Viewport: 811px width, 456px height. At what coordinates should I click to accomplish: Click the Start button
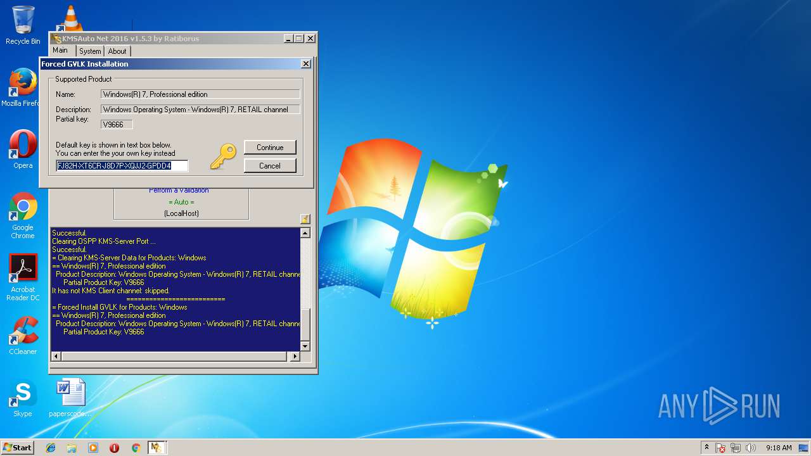[18, 448]
